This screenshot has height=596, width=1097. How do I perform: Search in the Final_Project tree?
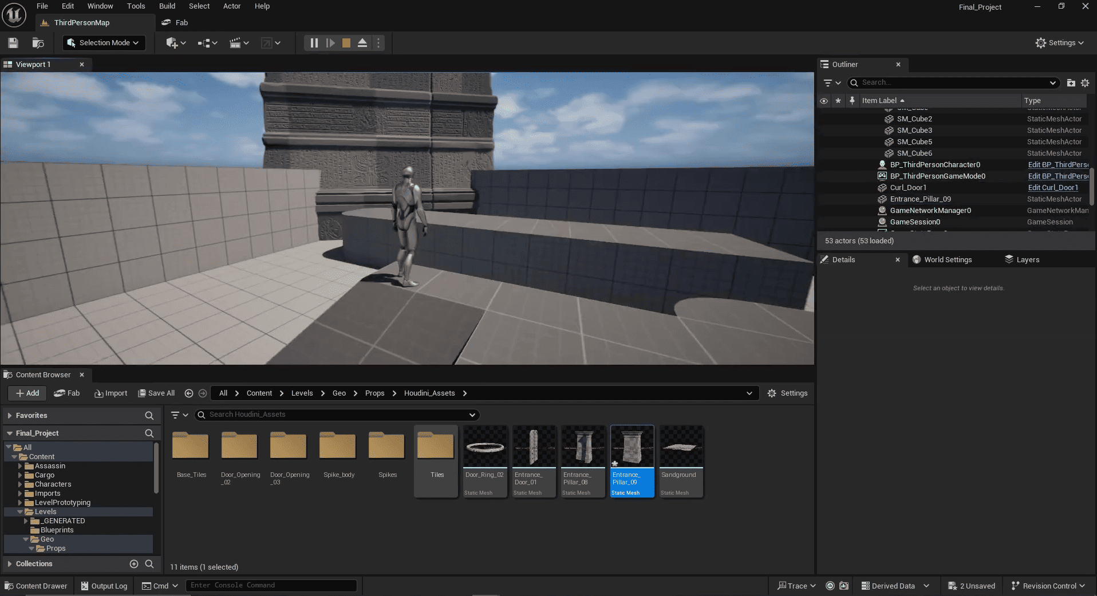pos(149,433)
